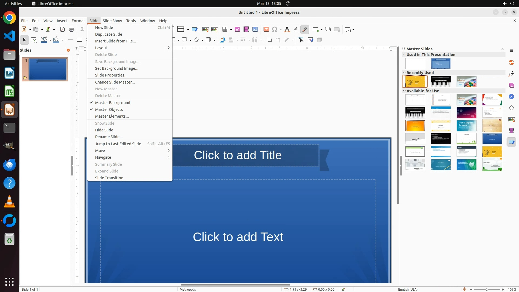
Task: Choose Slide Properties from menu
Action: [x=111, y=75]
